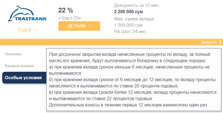The width and height of the screenshot is (223, 113).
Task: Click the "Доходность за 12 мес." label
Action: coord(137,5)
